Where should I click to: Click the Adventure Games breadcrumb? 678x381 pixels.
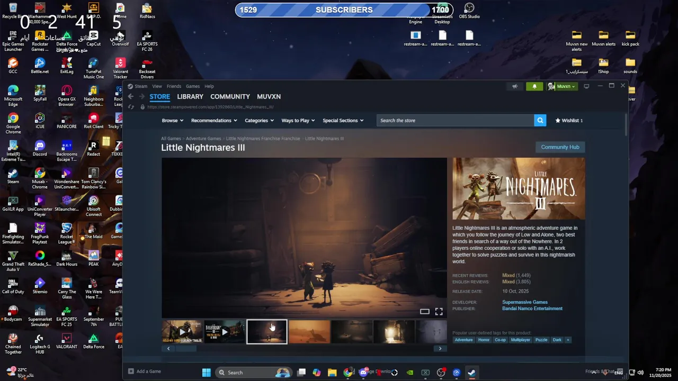203,139
